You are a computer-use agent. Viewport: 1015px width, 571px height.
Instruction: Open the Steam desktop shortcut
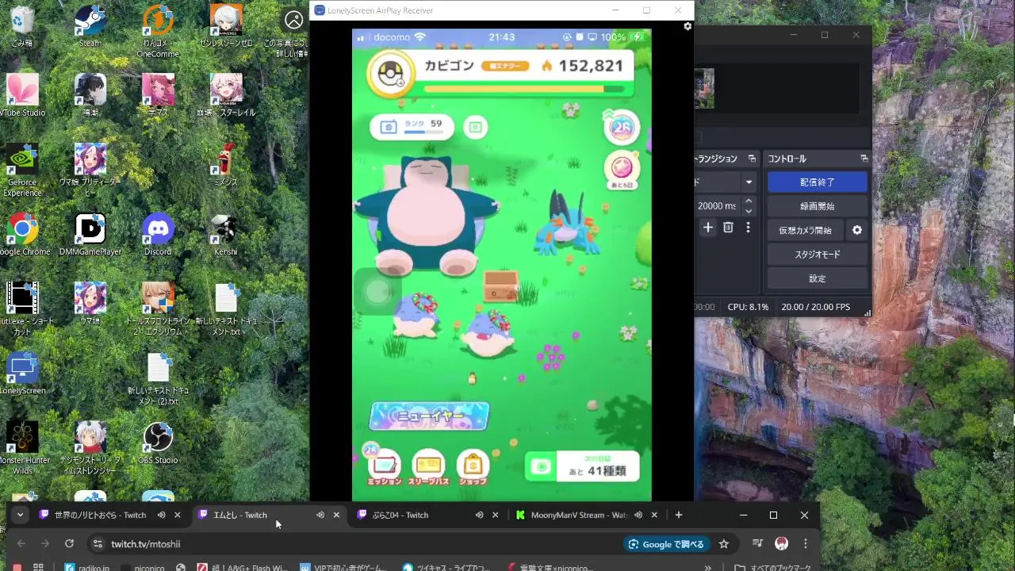(90, 27)
